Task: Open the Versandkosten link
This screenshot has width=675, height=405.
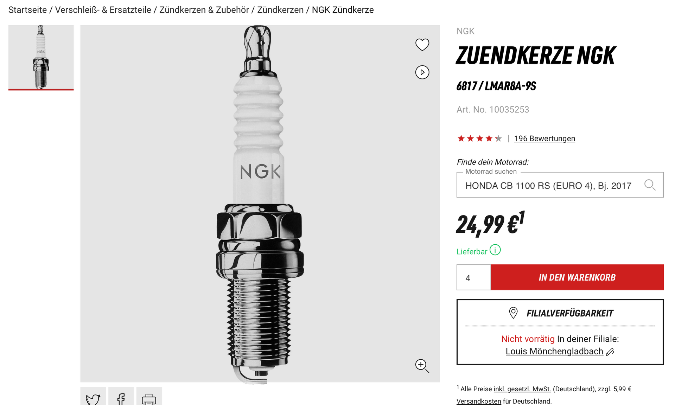Action: [x=479, y=401]
